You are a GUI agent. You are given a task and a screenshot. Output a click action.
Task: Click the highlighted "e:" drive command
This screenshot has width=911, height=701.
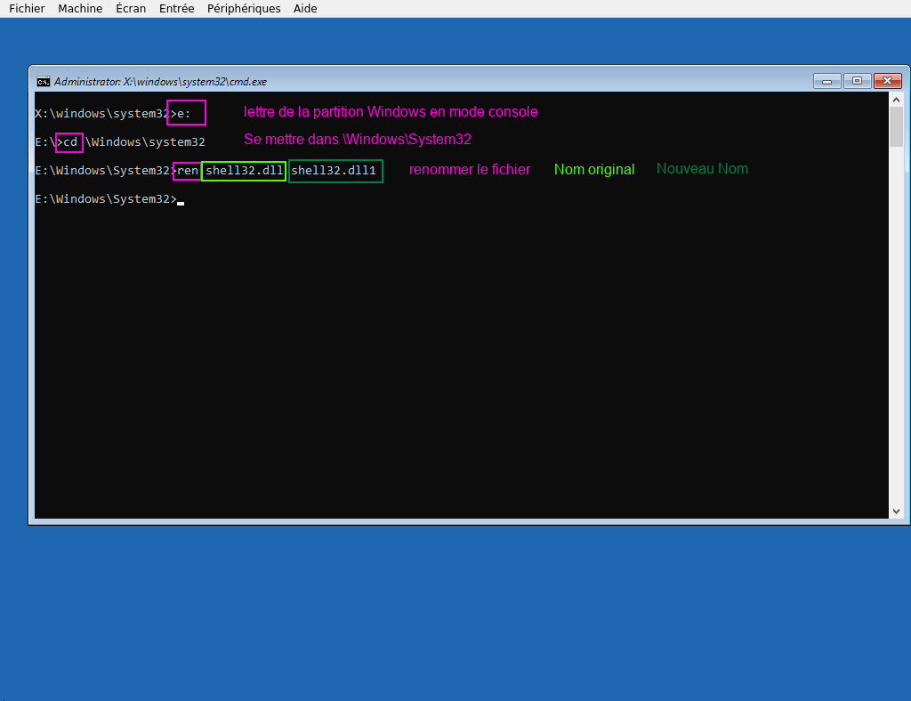[x=186, y=113]
